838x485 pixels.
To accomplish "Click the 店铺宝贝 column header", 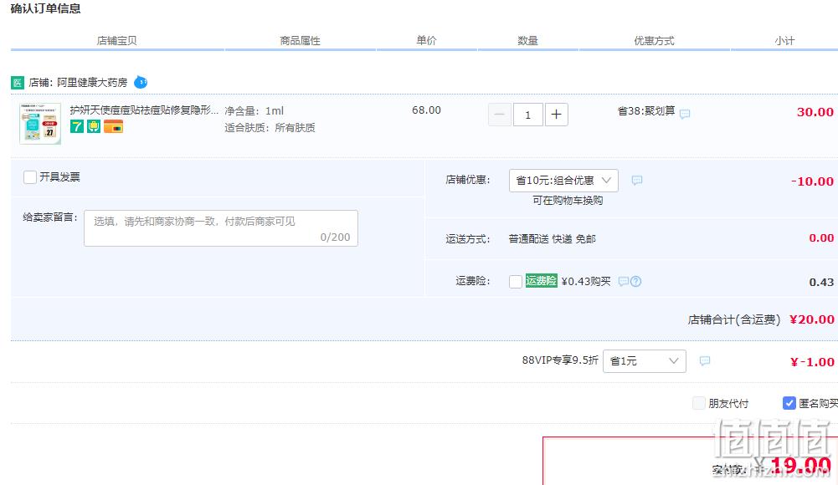I will [x=116, y=40].
